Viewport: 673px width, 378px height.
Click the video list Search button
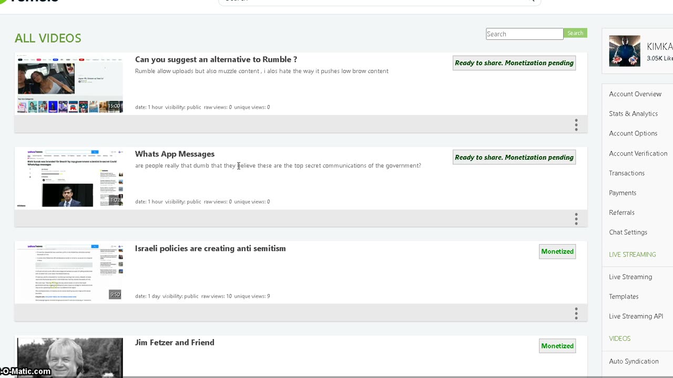[x=575, y=33]
